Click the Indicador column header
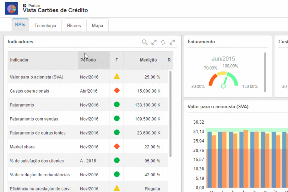This screenshot has height=192, width=288. [19, 60]
